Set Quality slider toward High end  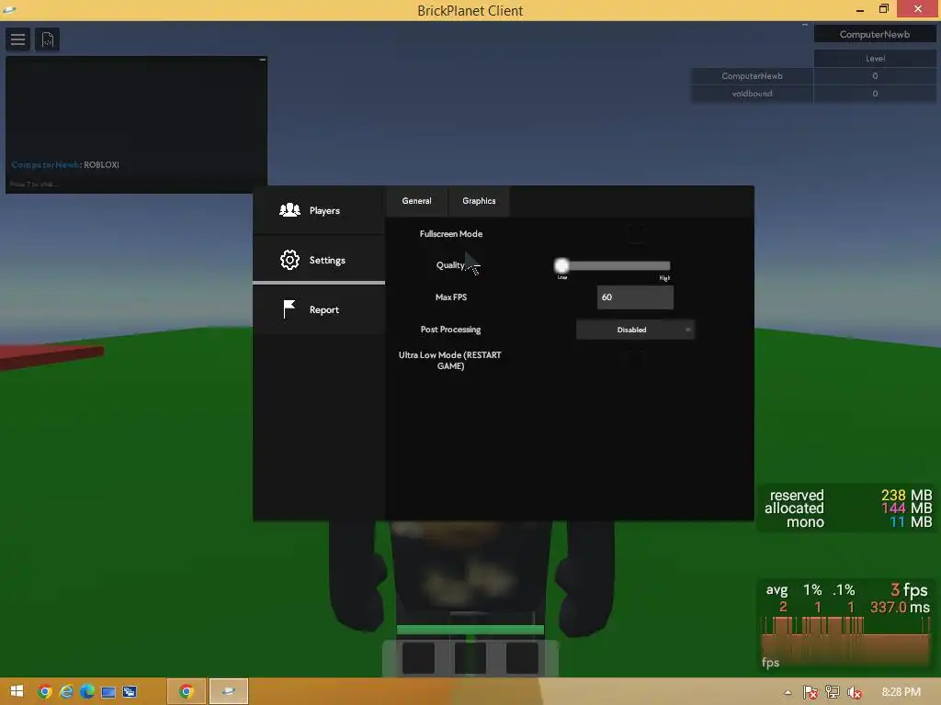(663, 265)
